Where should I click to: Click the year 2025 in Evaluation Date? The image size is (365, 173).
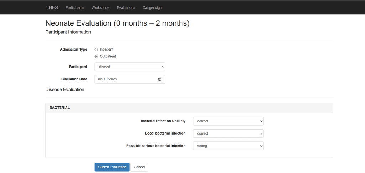113,79
